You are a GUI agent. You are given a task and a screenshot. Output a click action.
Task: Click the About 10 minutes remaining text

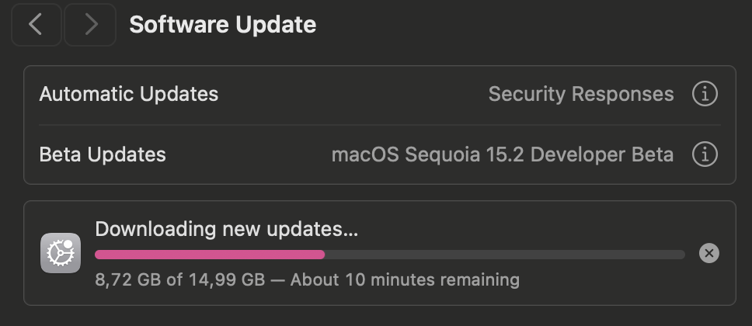coord(405,279)
